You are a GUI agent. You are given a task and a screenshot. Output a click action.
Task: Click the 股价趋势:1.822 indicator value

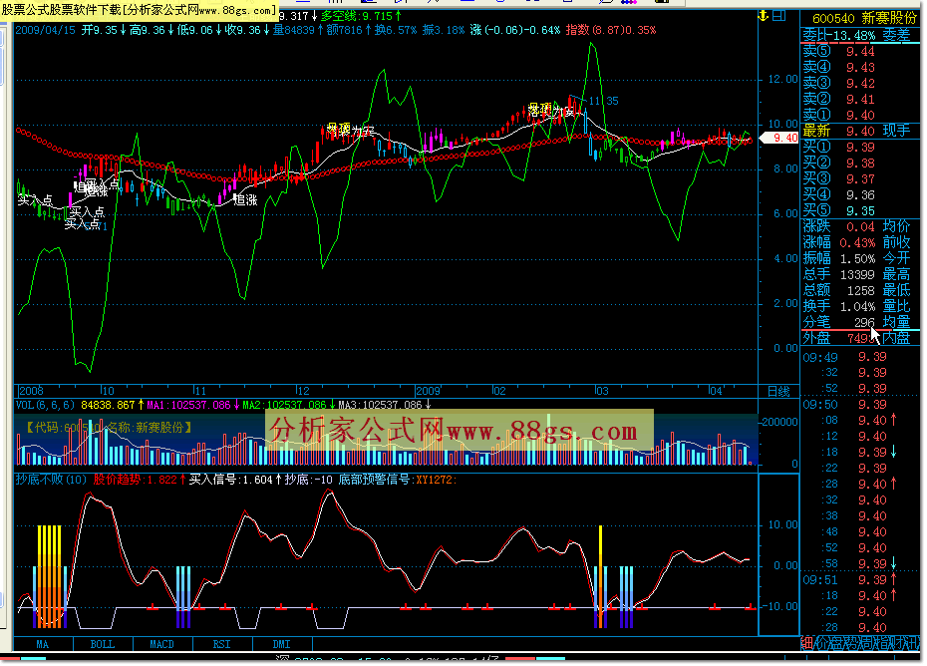click(140, 480)
